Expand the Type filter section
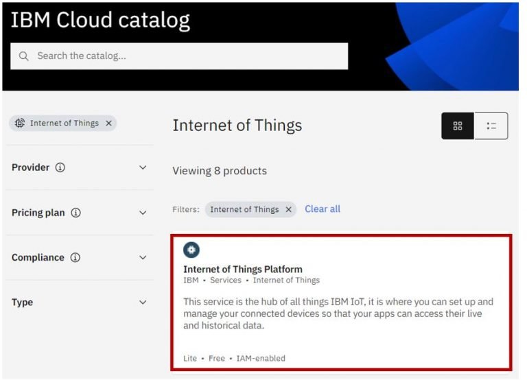This screenshot has width=527, height=380. pos(143,302)
